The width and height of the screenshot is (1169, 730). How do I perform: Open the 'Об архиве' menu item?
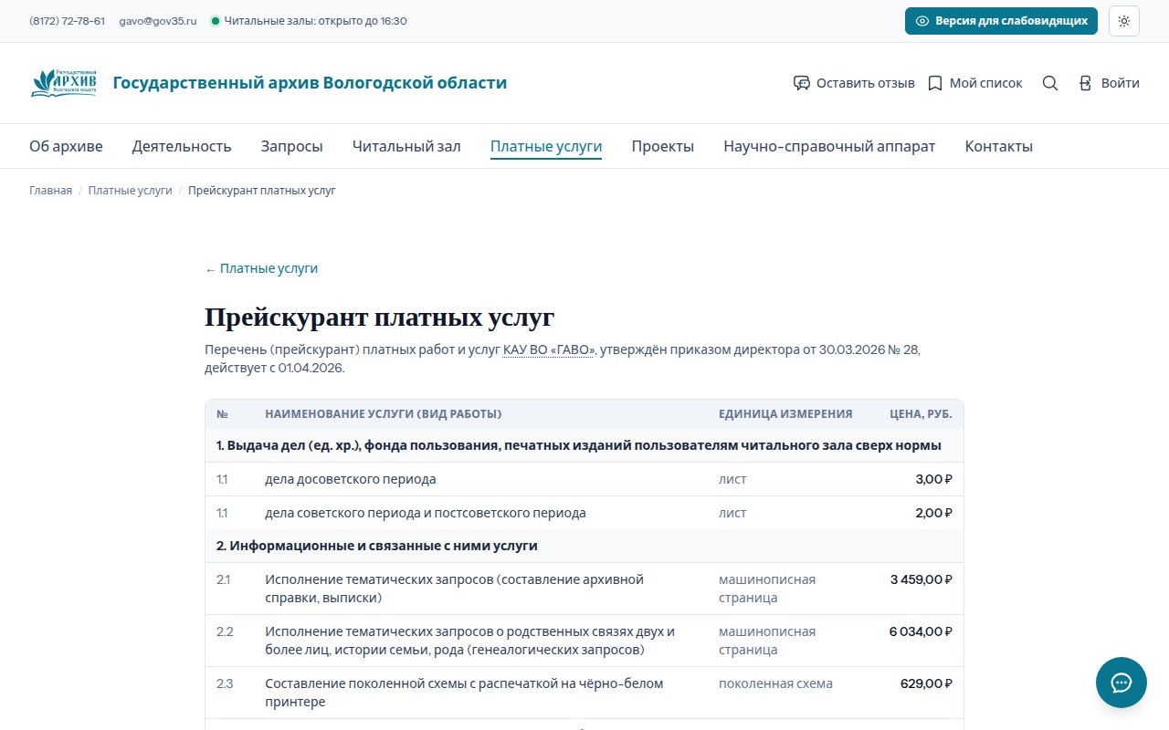click(66, 146)
